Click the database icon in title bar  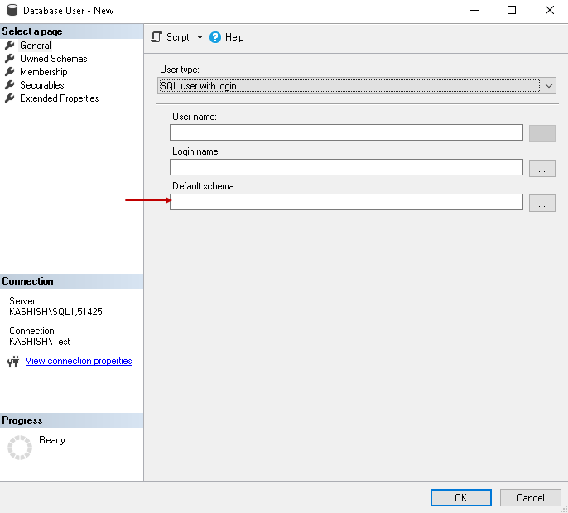(12, 11)
